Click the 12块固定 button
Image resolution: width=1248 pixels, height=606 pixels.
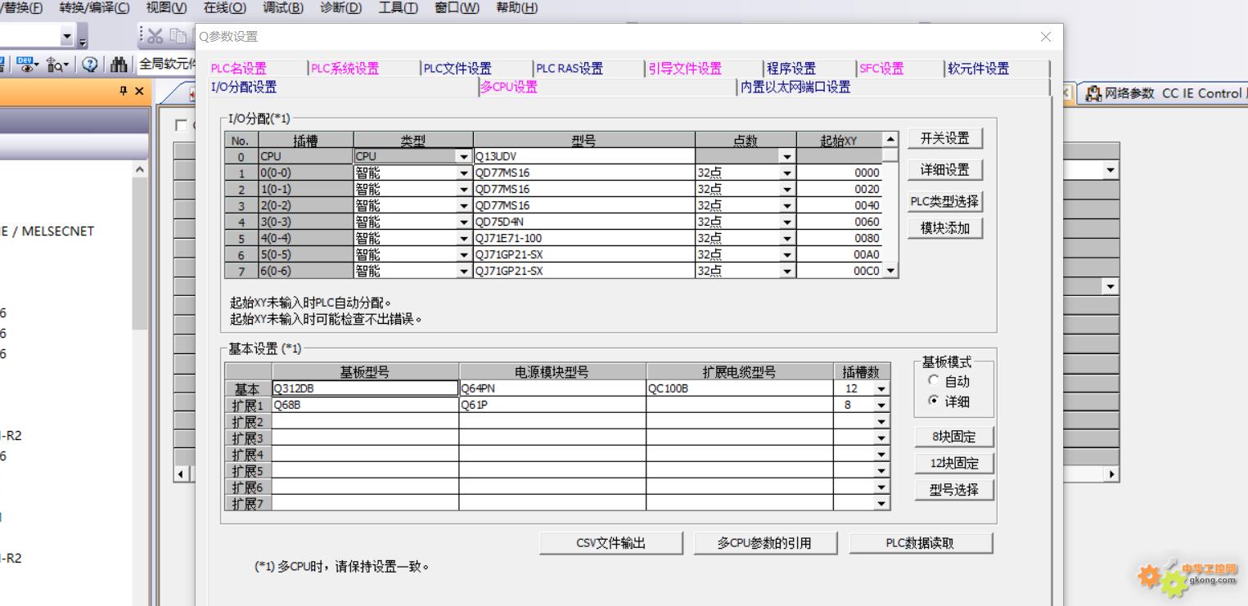point(954,463)
